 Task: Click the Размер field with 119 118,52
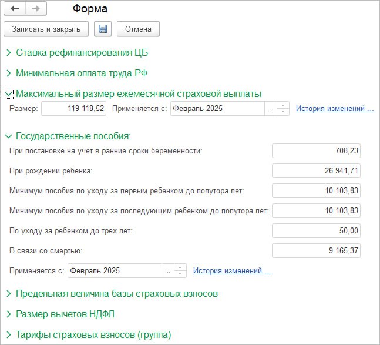tap(73, 108)
